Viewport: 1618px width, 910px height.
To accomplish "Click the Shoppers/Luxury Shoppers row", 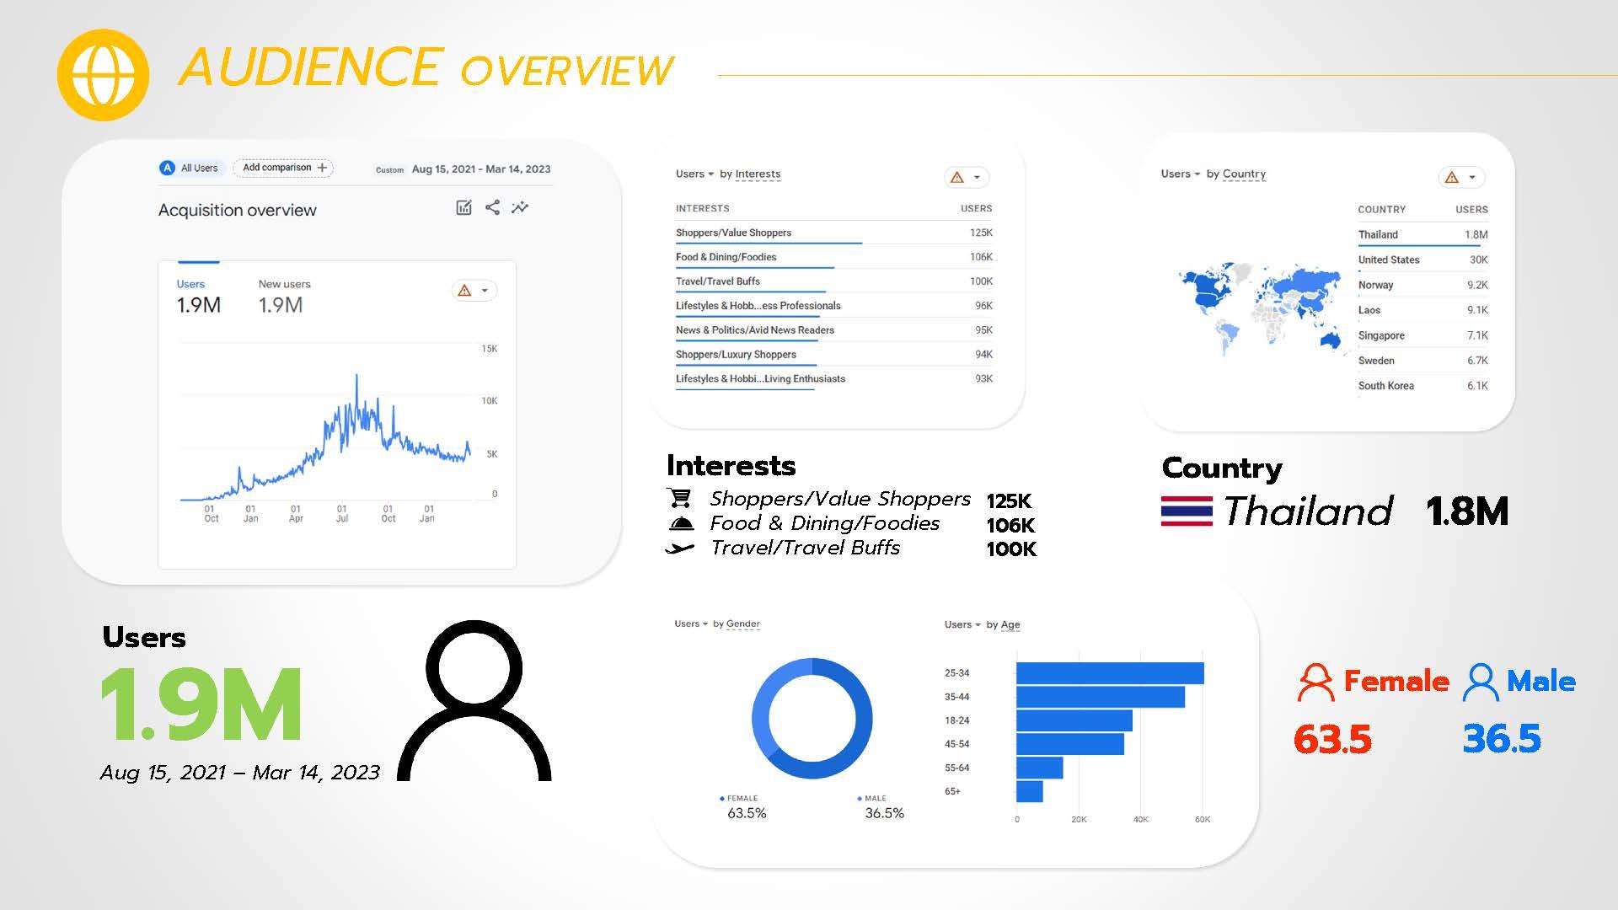I will pyautogui.click(x=833, y=355).
